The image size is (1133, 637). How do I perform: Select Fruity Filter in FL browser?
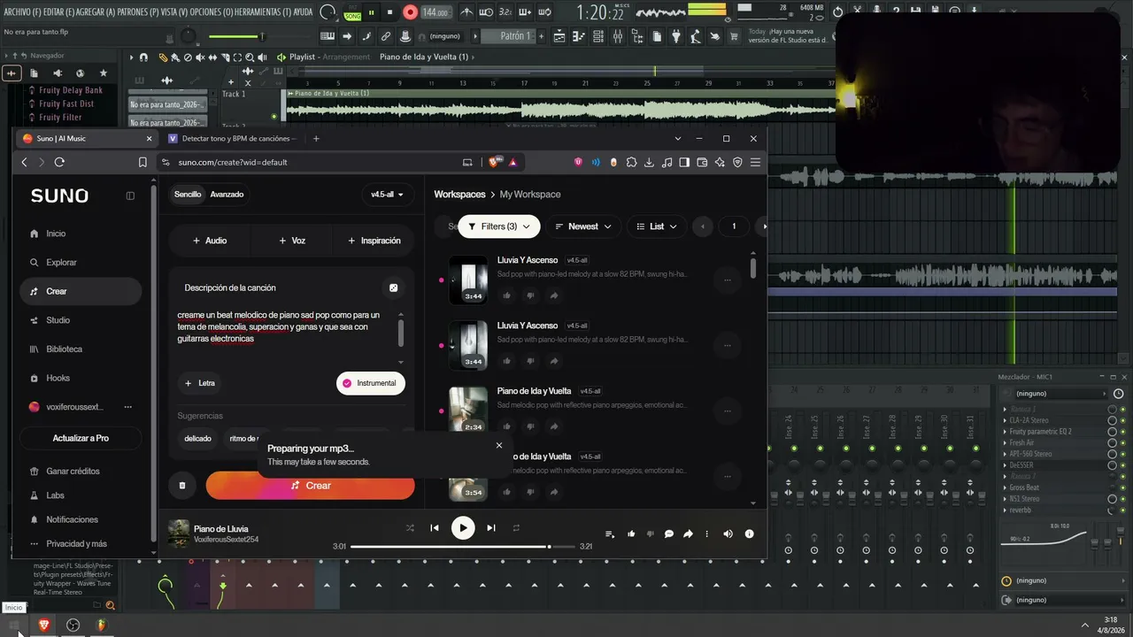[x=60, y=117]
